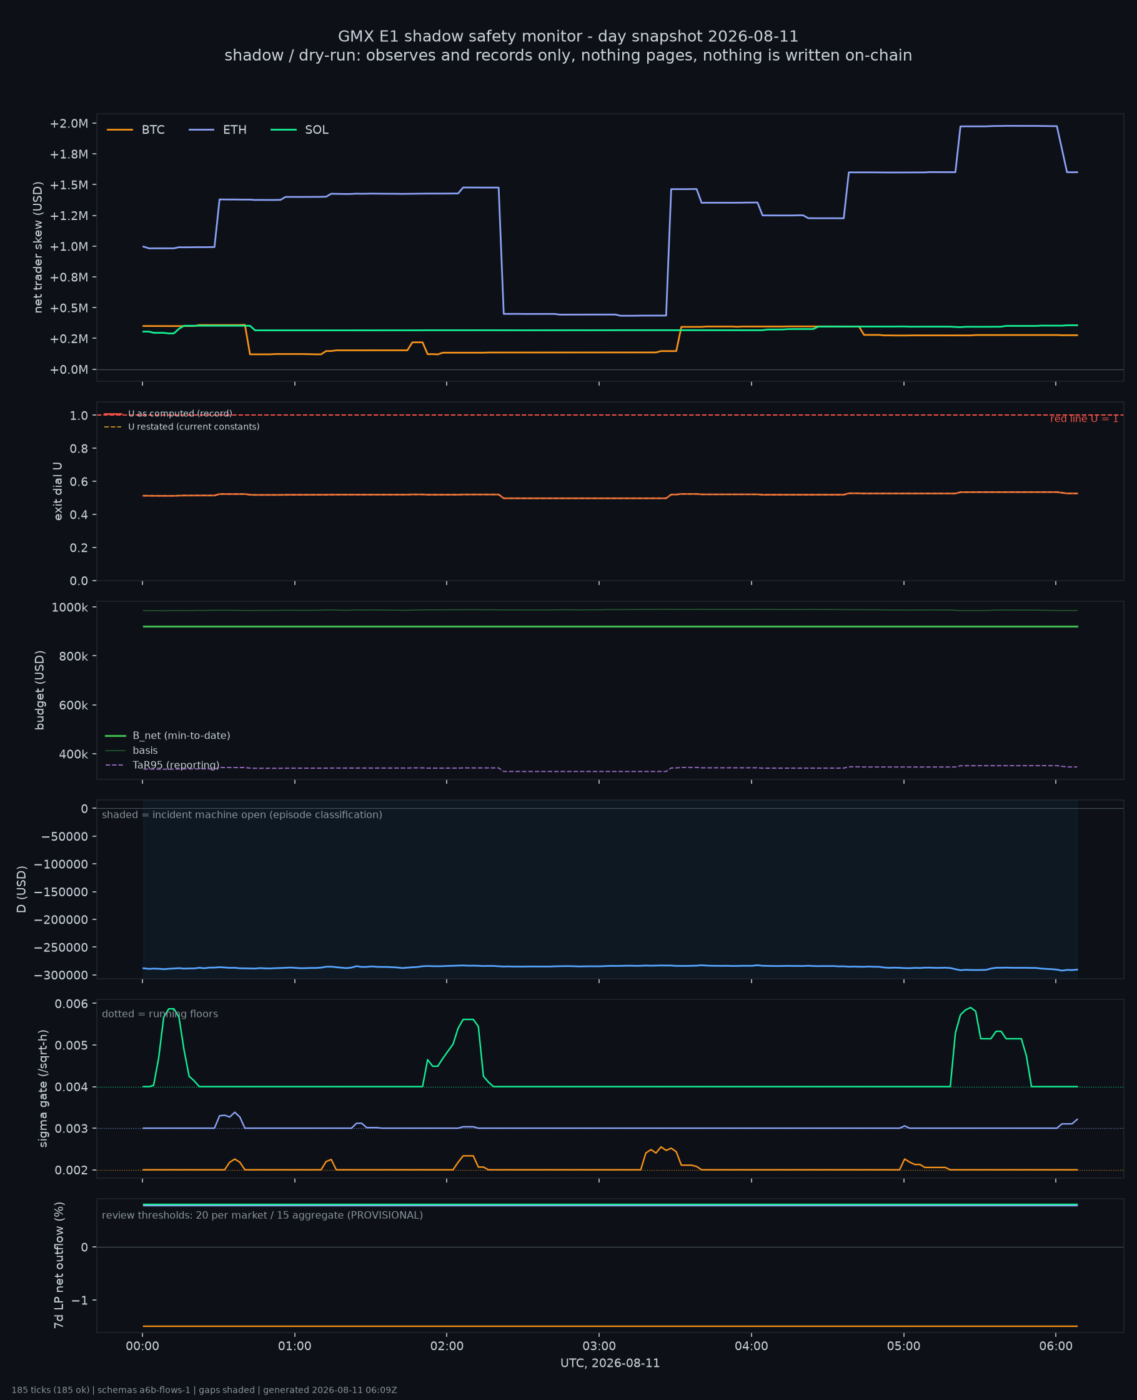
Task: Click the '0.003' sigma tick label
Action: pyautogui.click(x=71, y=1129)
